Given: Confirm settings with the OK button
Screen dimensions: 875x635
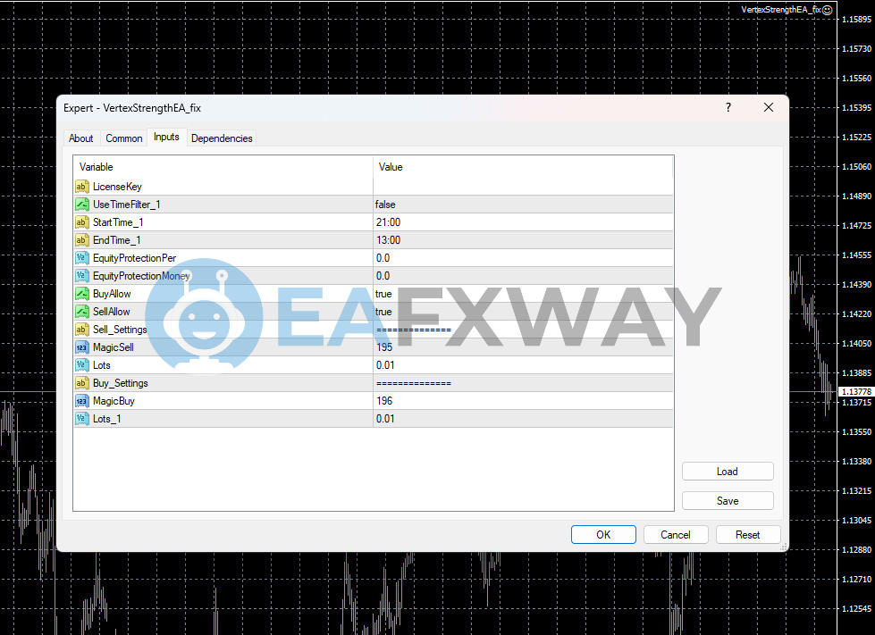Looking at the screenshot, I should click(603, 535).
